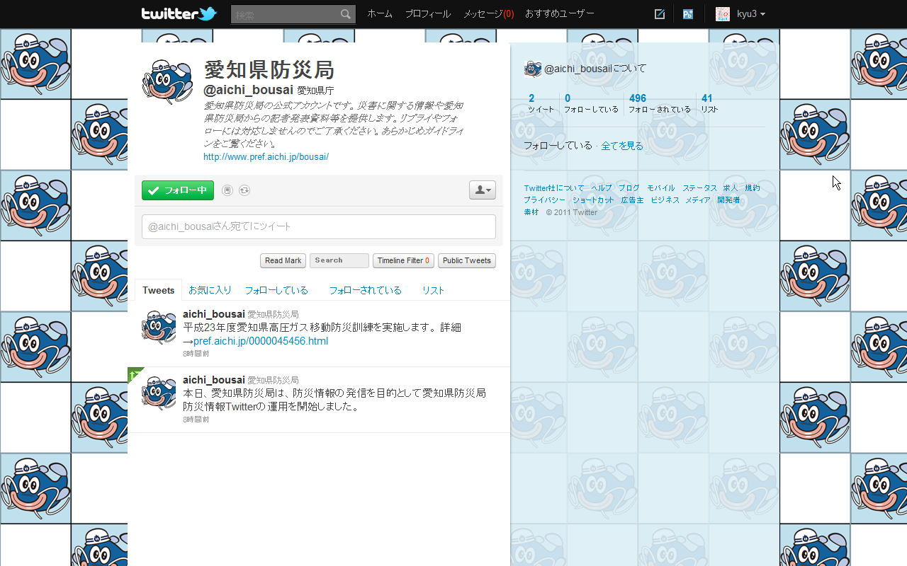The width and height of the screenshot is (907, 566).
Task: Switch to the リスト tab
Action: [433, 290]
